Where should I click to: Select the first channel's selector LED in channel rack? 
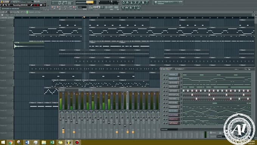[x=181, y=75]
